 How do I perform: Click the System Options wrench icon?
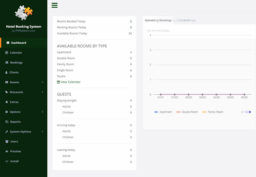(x=7, y=131)
